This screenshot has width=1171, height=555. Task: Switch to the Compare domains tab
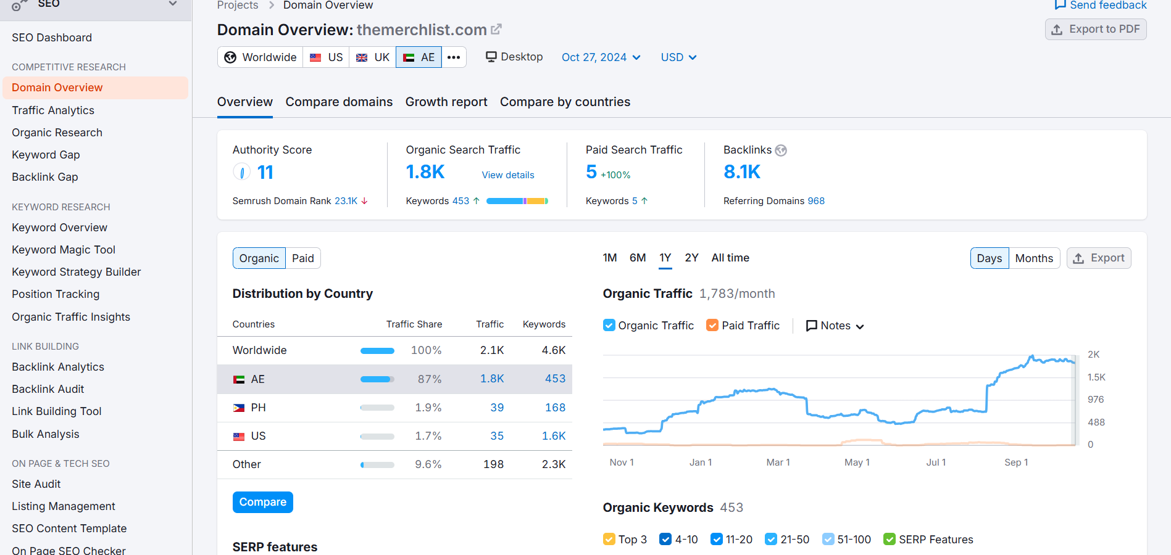click(339, 102)
